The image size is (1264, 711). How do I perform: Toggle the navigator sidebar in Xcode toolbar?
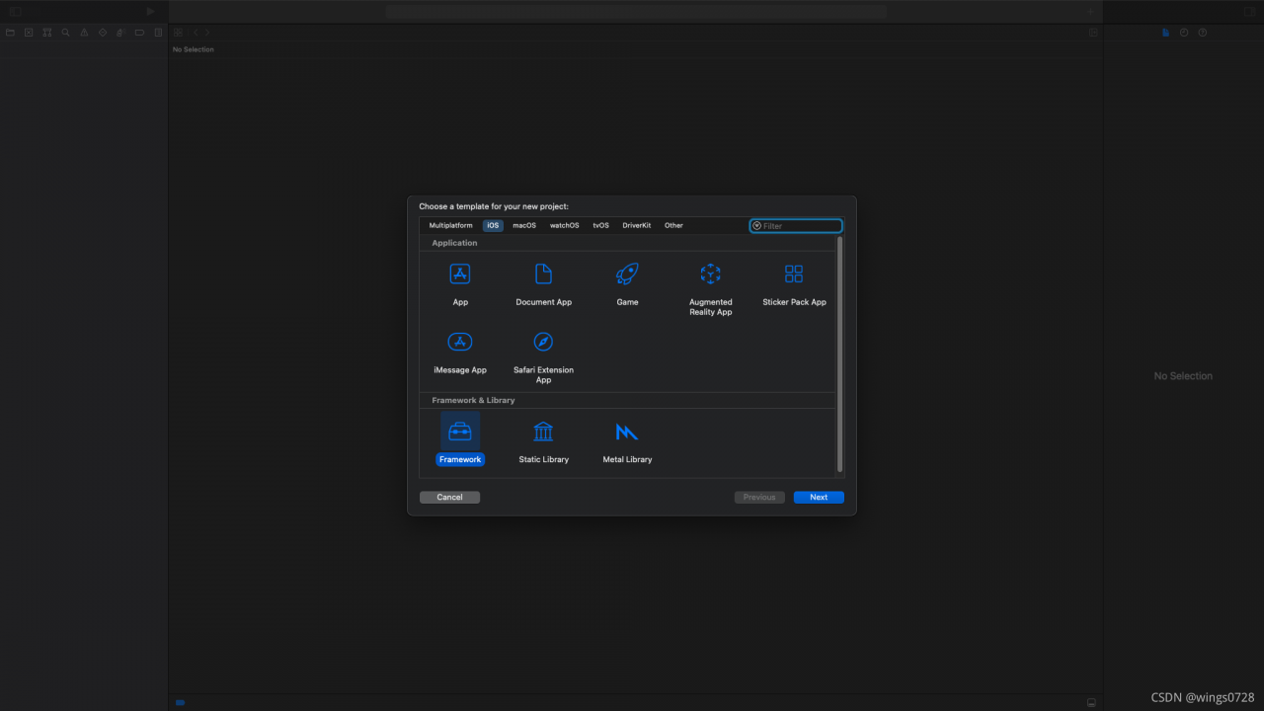click(x=16, y=11)
